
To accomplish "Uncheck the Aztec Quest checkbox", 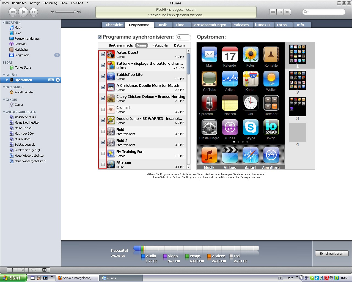I will (x=103, y=54).
